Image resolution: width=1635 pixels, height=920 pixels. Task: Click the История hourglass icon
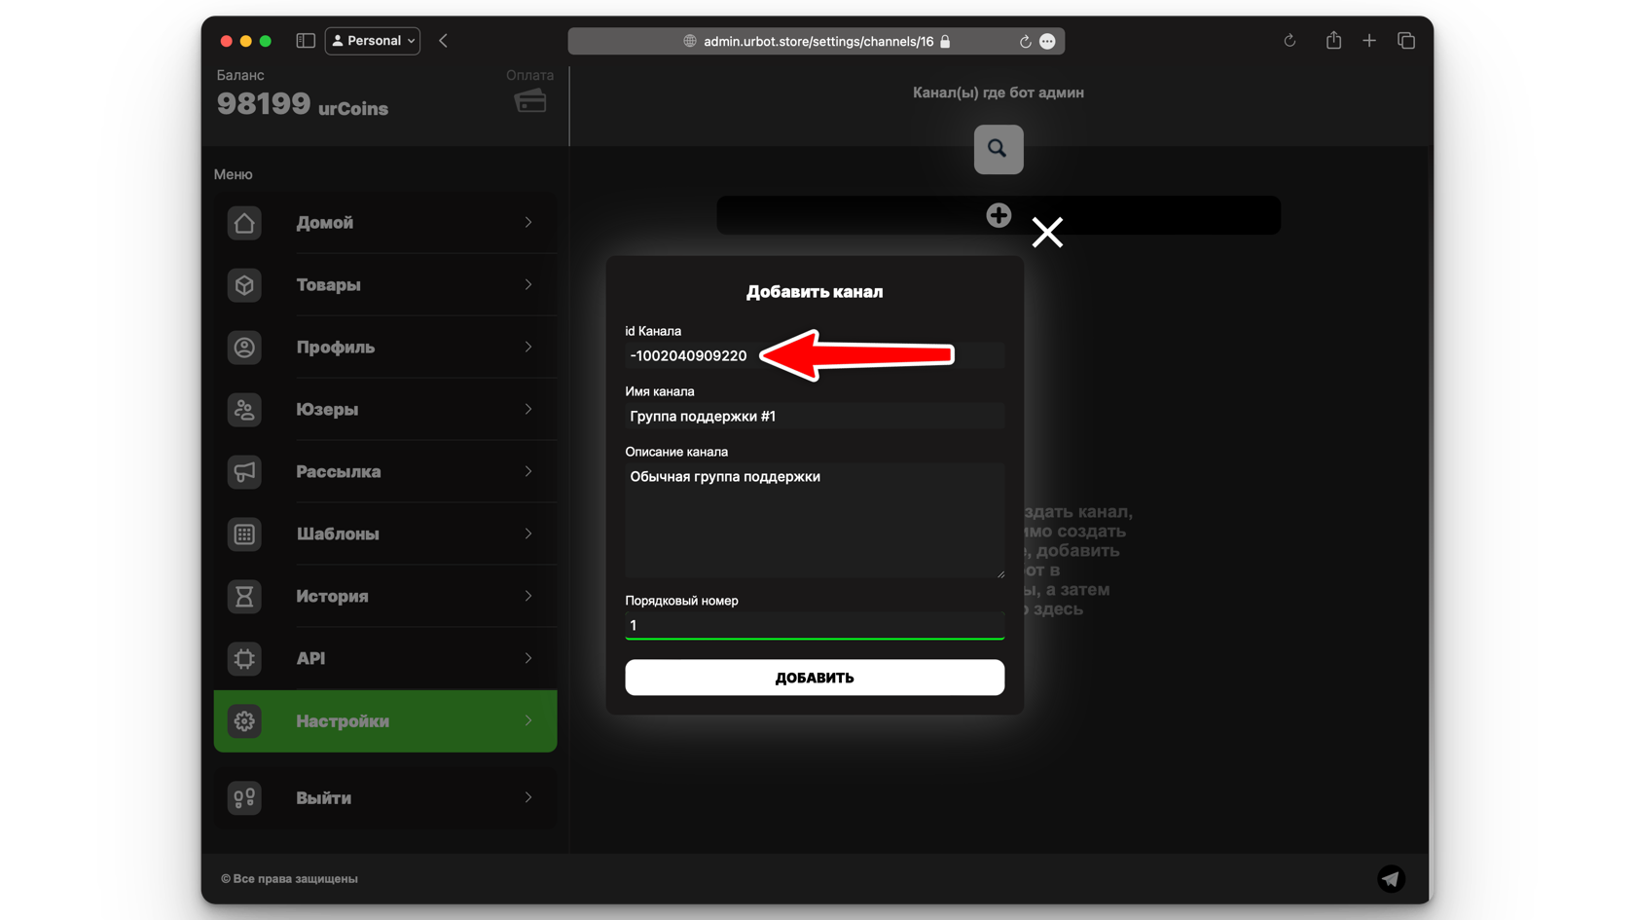244,597
